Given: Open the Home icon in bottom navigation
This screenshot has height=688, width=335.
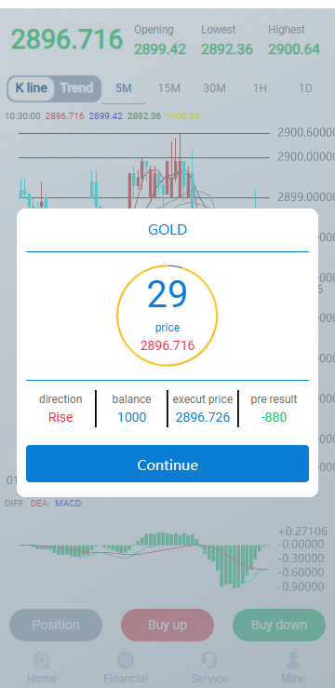Looking at the screenshot, I should [42, 660].
